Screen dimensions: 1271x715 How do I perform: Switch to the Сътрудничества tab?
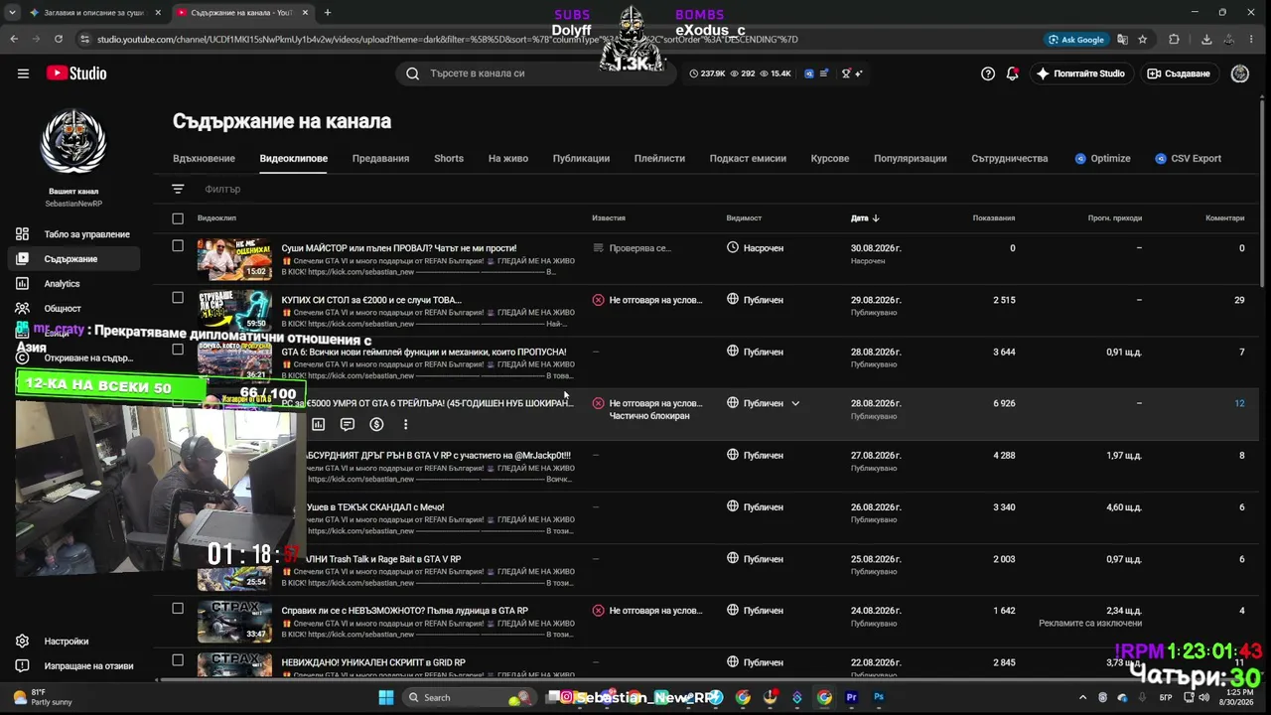pyautogui.click(x=1009, y=159)
